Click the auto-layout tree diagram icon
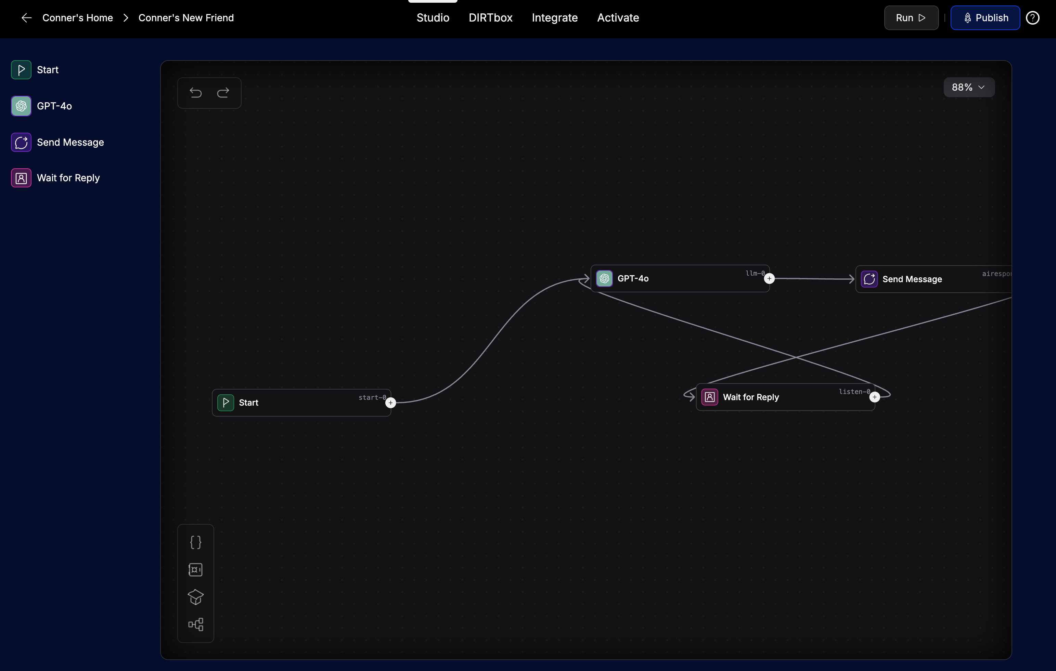1056x671 pixels. coord(196,624)
